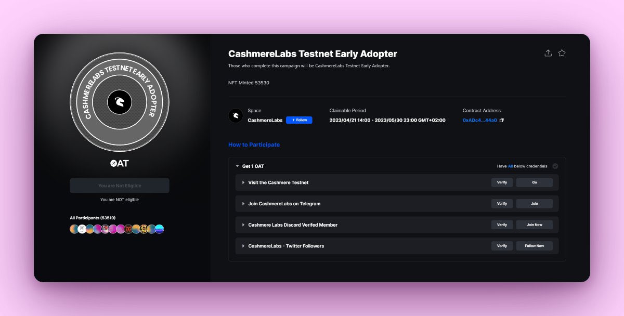Click the 'All' word in credentials requirement
Viewport: 624px width, 316px height.
pyautogui.click(x=511, y=166)
